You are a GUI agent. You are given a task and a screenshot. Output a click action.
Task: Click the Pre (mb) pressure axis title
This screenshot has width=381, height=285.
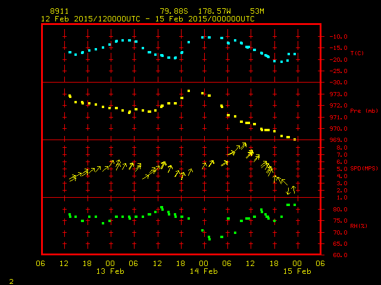tap(364, 111)
